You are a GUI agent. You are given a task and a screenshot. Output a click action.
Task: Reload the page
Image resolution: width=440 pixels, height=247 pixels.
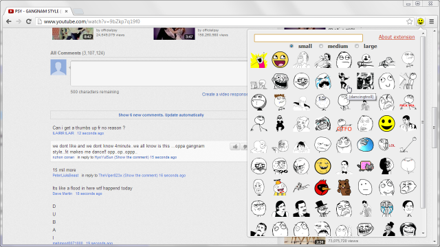point(28,21)
